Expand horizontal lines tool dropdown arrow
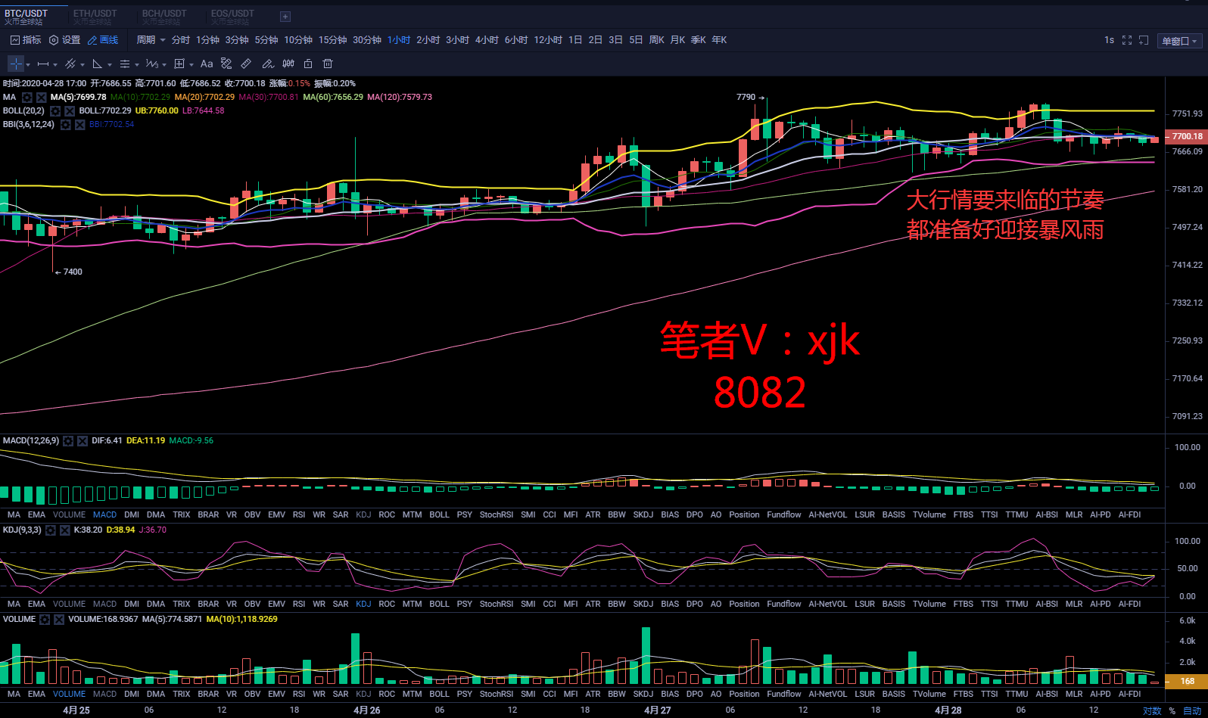The image size is (1208, 718). [x=137, y=64]
